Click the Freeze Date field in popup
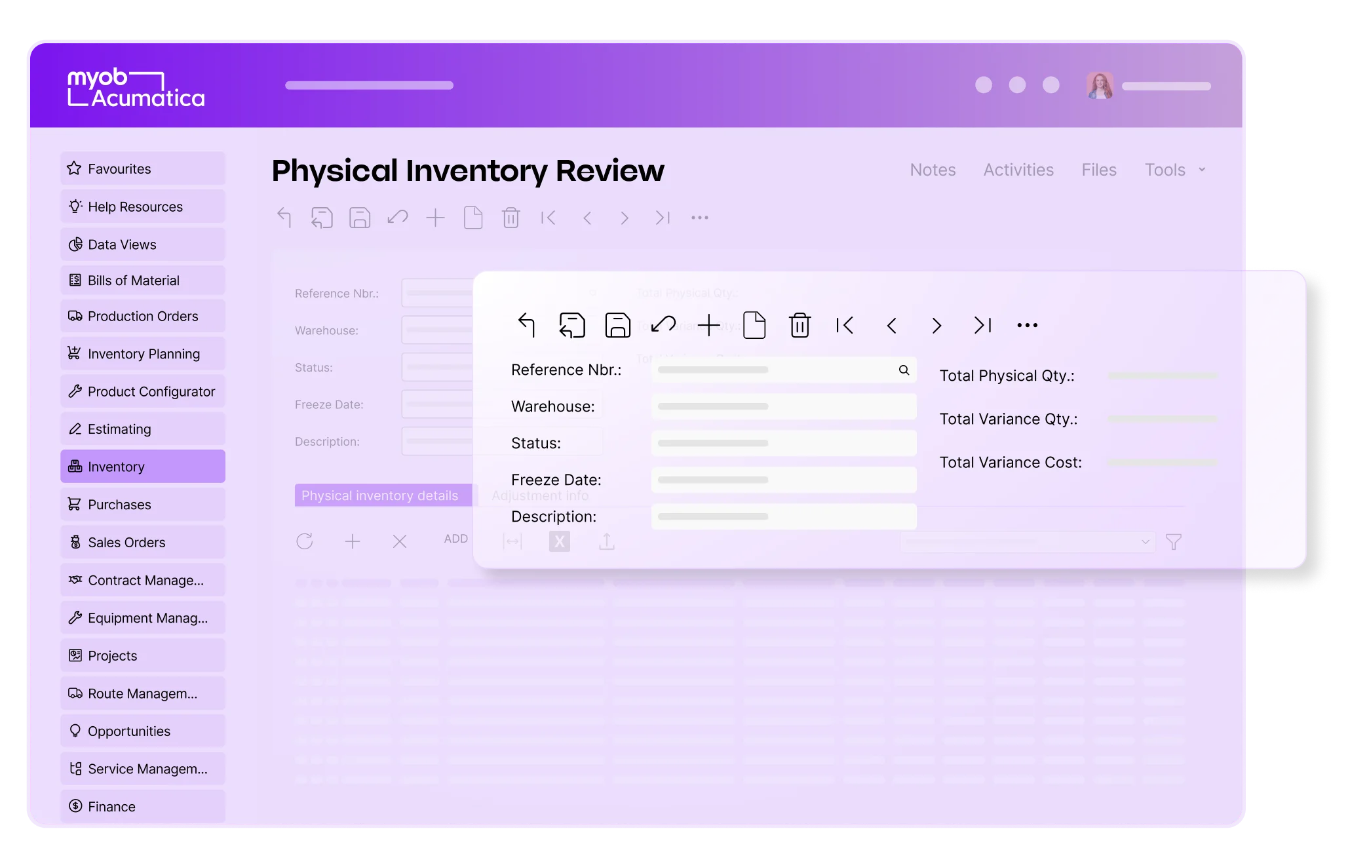Viewport: 1350px width, 852px height. [x=784, y=480]
